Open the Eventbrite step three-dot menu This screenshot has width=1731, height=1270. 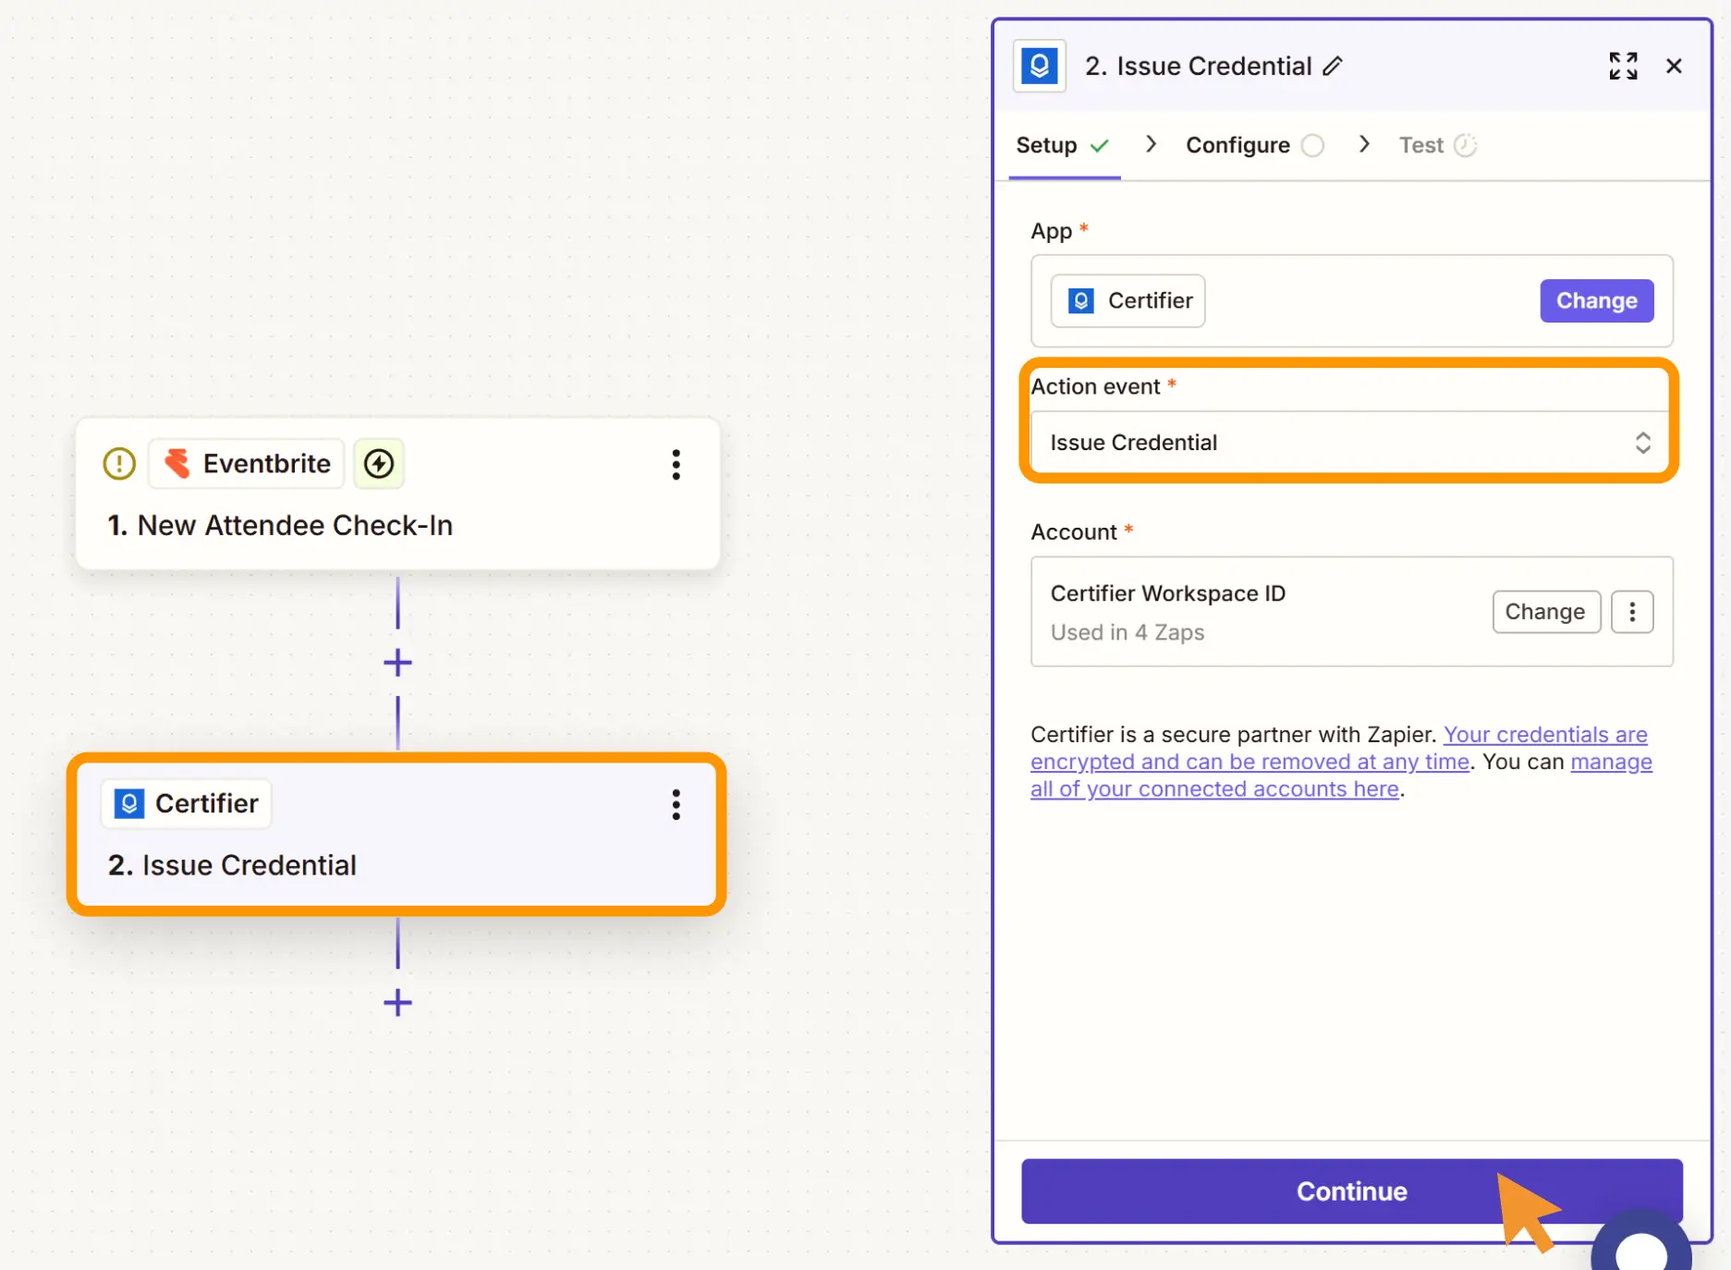point(676,464)
